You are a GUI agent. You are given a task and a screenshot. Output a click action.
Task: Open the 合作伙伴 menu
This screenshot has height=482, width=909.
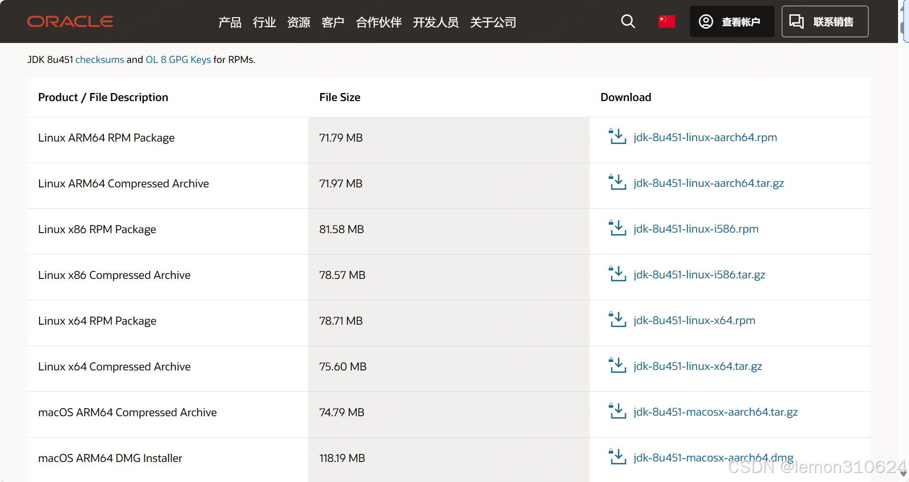pyautogui.click(x=379, y=22)
